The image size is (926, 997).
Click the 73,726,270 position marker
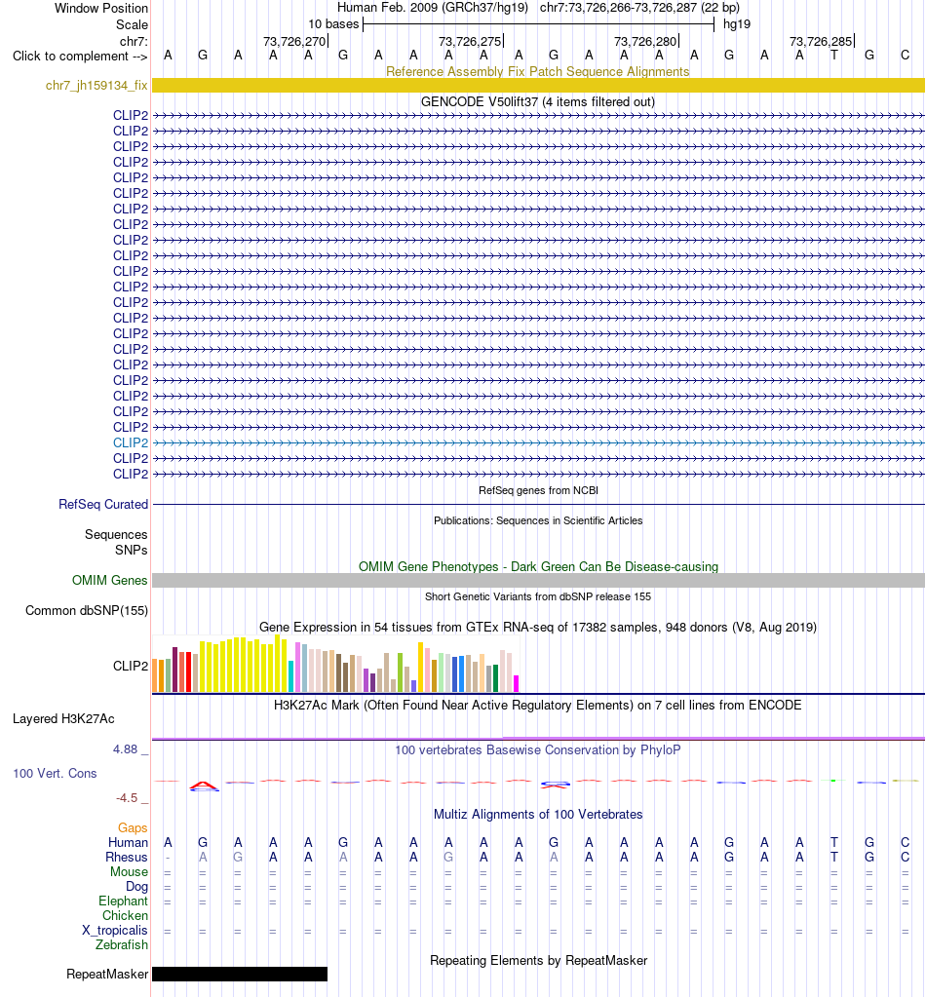click(x=294, y=41)
